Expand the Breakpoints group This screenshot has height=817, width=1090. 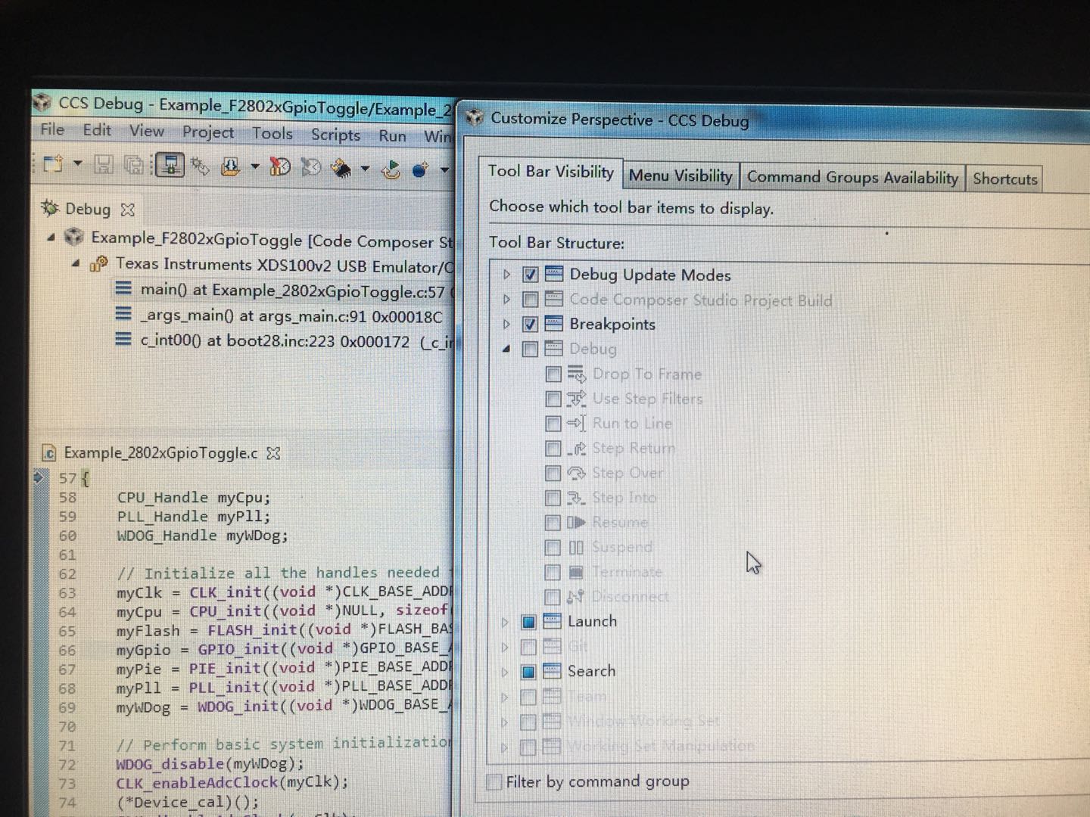tap(507, 325)
